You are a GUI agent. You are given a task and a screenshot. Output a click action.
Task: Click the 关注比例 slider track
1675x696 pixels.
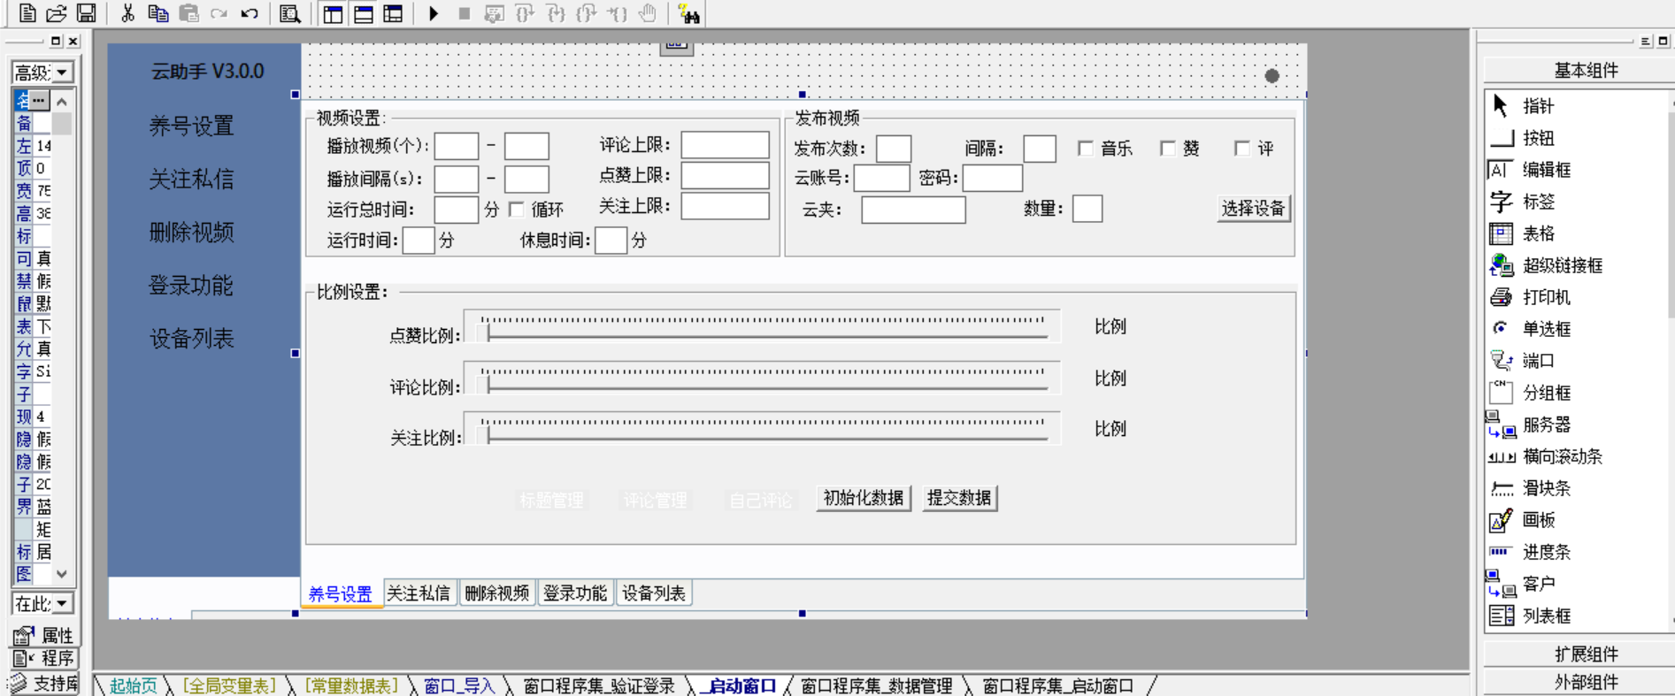[x=762, y=429]
